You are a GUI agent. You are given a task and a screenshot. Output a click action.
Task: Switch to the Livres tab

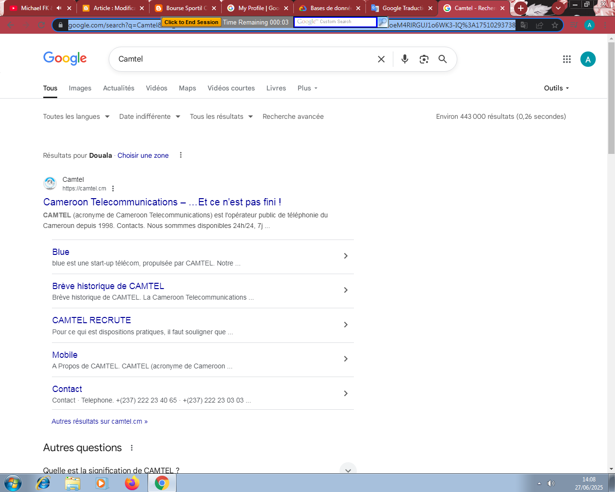pyautogui.click(x=276, y=88)
